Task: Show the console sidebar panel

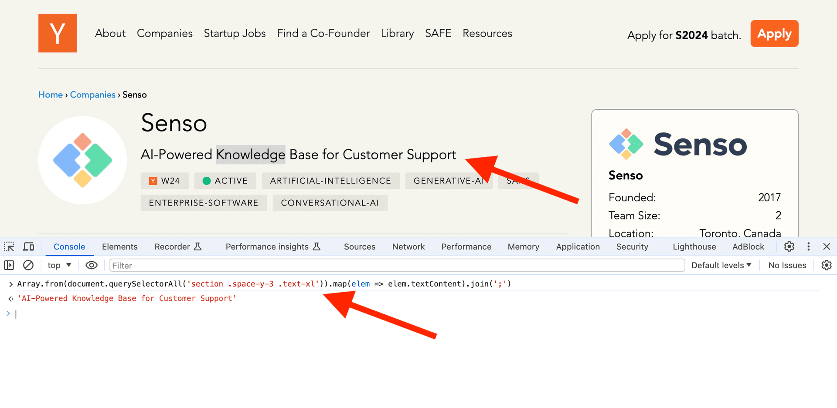Action: [9, 265]
